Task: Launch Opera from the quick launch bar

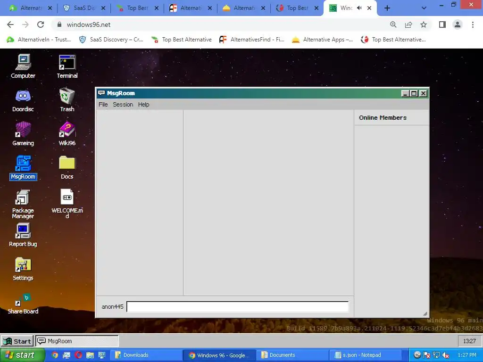Action: 78,355
